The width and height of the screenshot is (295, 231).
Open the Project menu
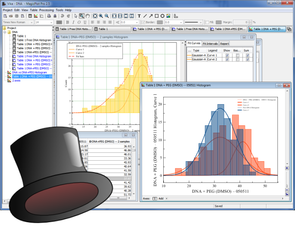[x=7, y=10]
